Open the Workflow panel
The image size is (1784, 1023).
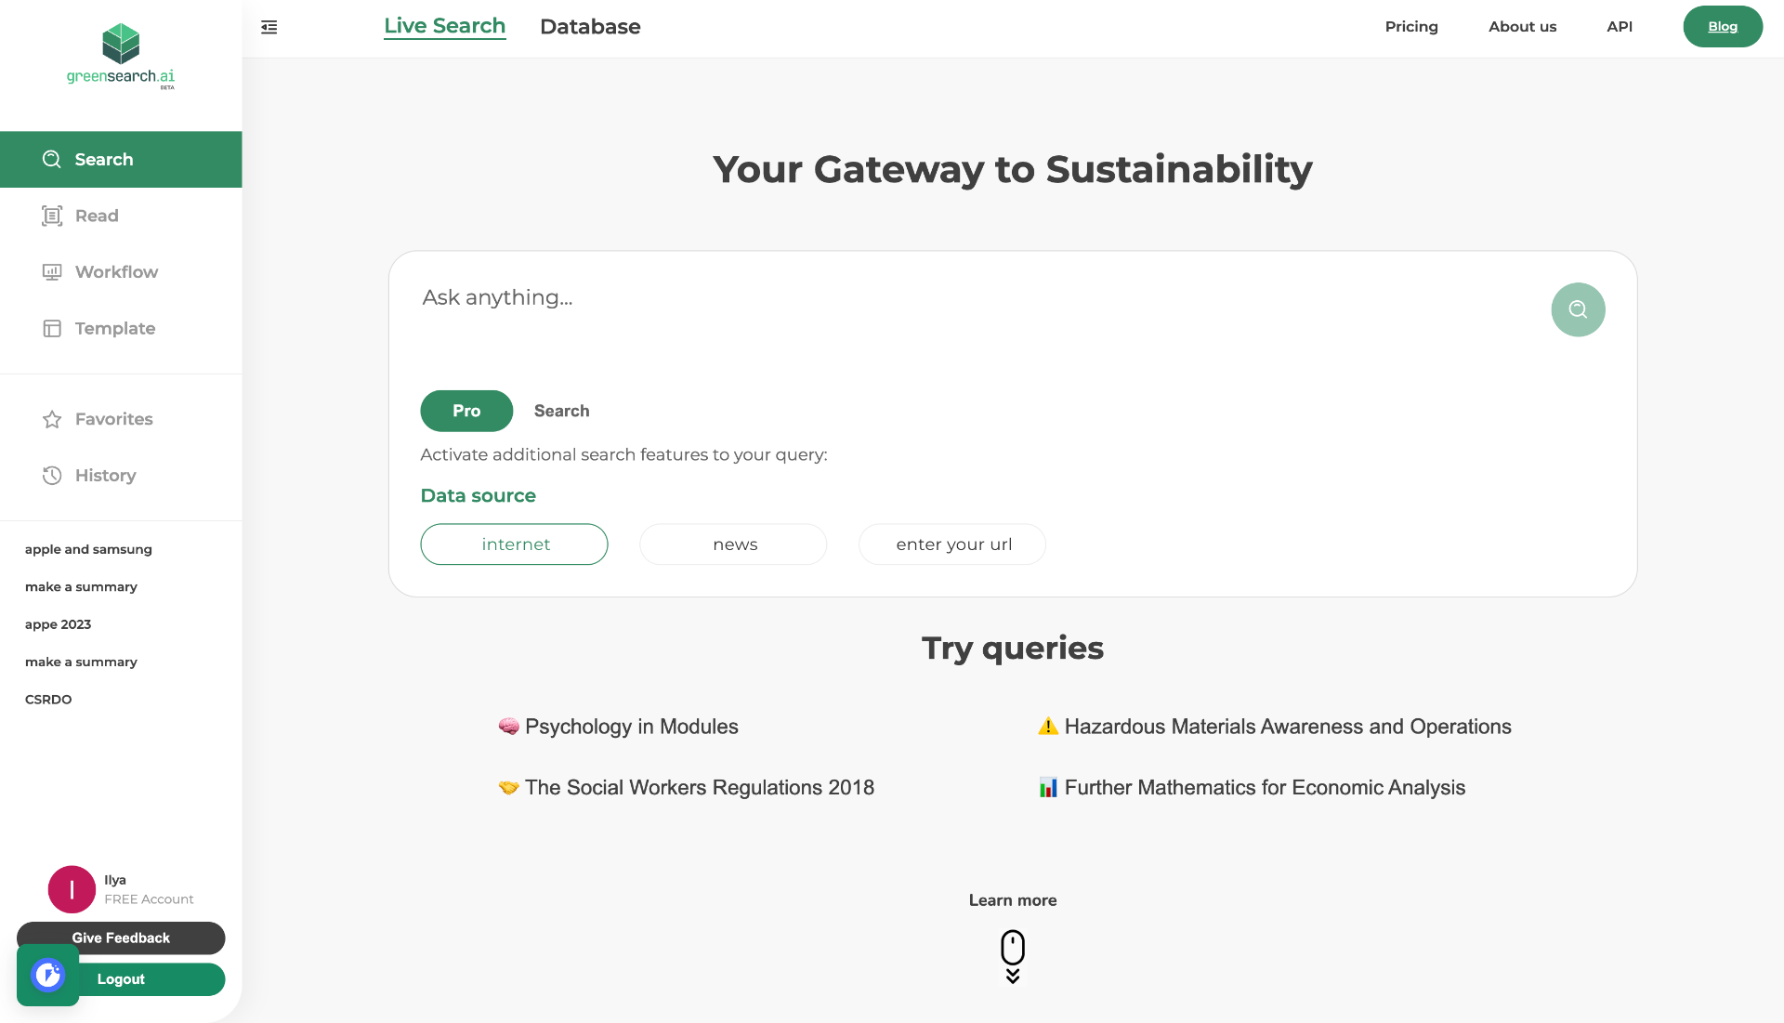click(52, 271)
